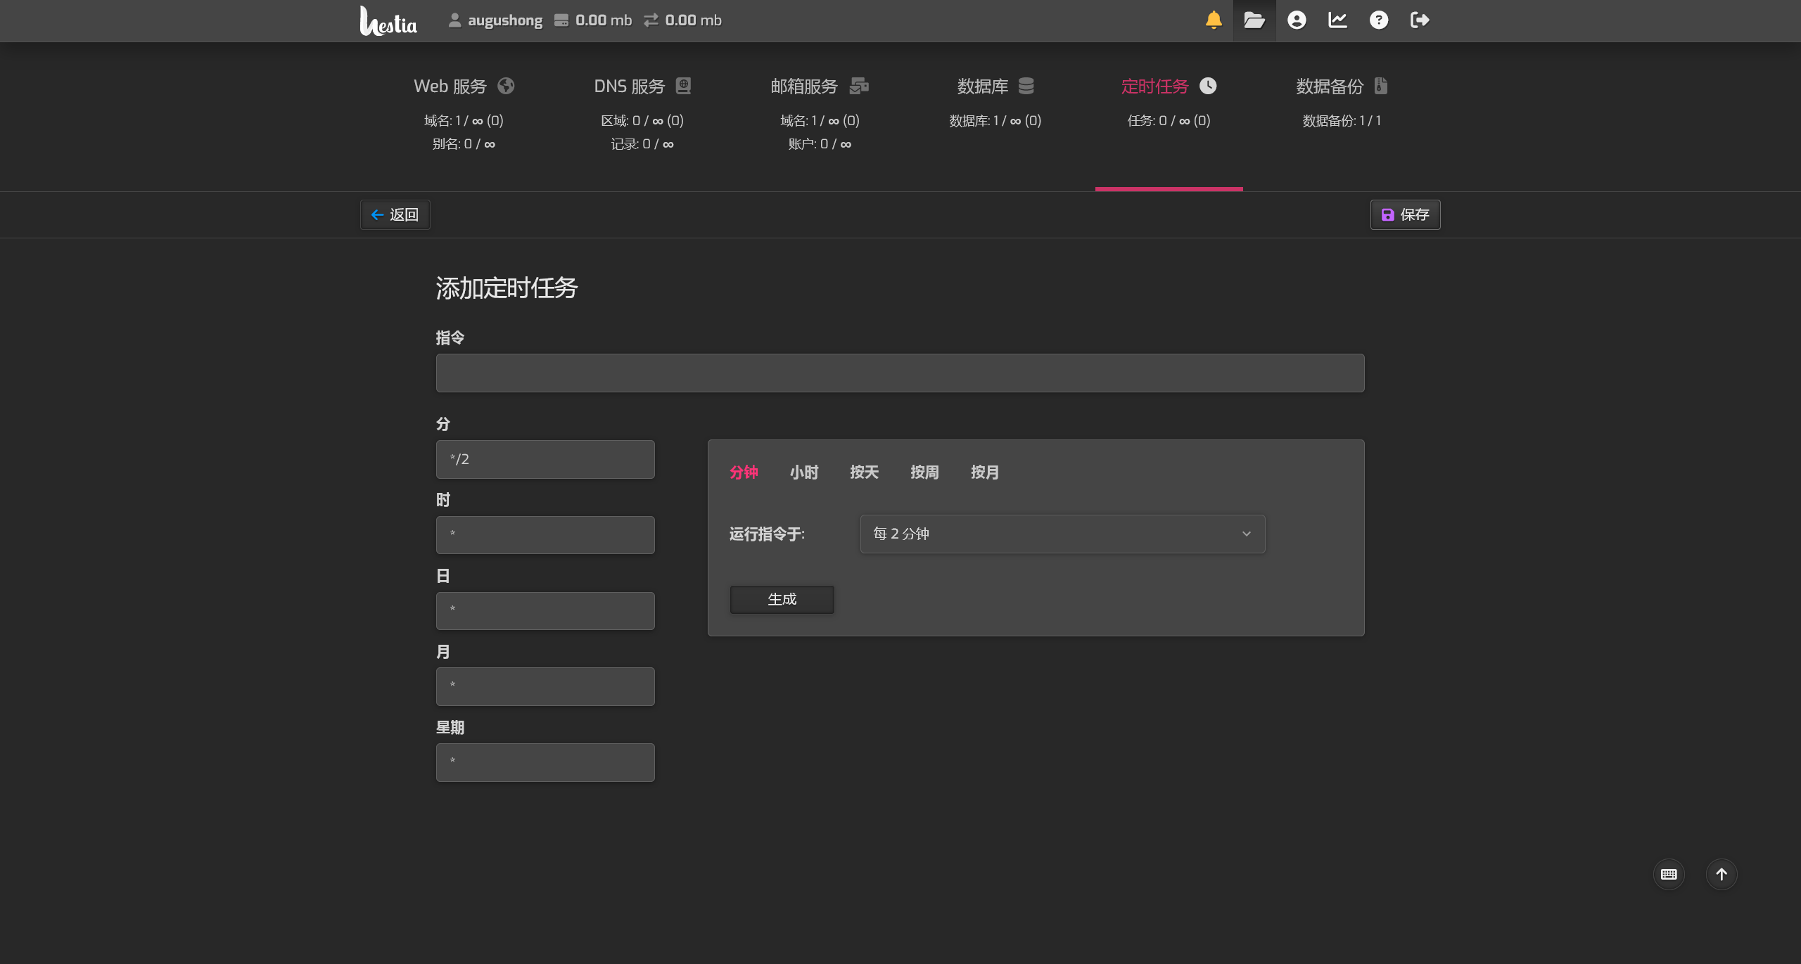Click the 返回 back button

point(395,214)
